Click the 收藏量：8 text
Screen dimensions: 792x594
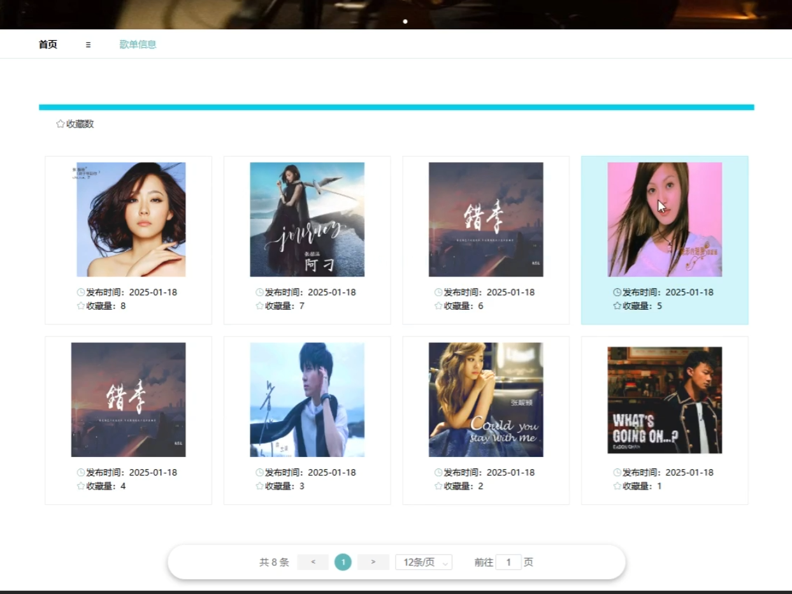(106, 306)
